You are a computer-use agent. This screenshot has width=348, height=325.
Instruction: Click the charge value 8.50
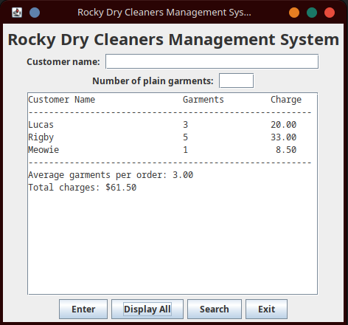pos(286,150)
